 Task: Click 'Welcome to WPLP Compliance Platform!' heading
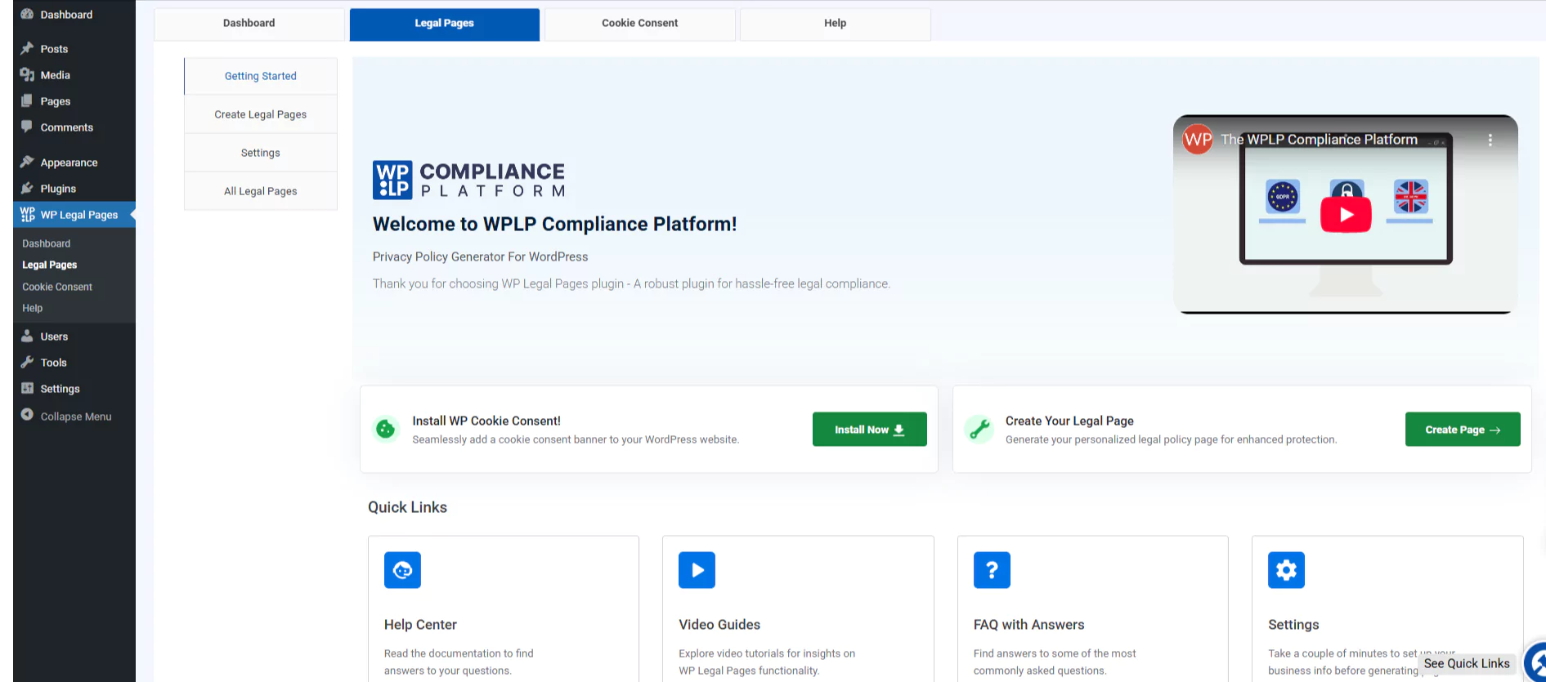pyautogui.click(x=554, y=224)
